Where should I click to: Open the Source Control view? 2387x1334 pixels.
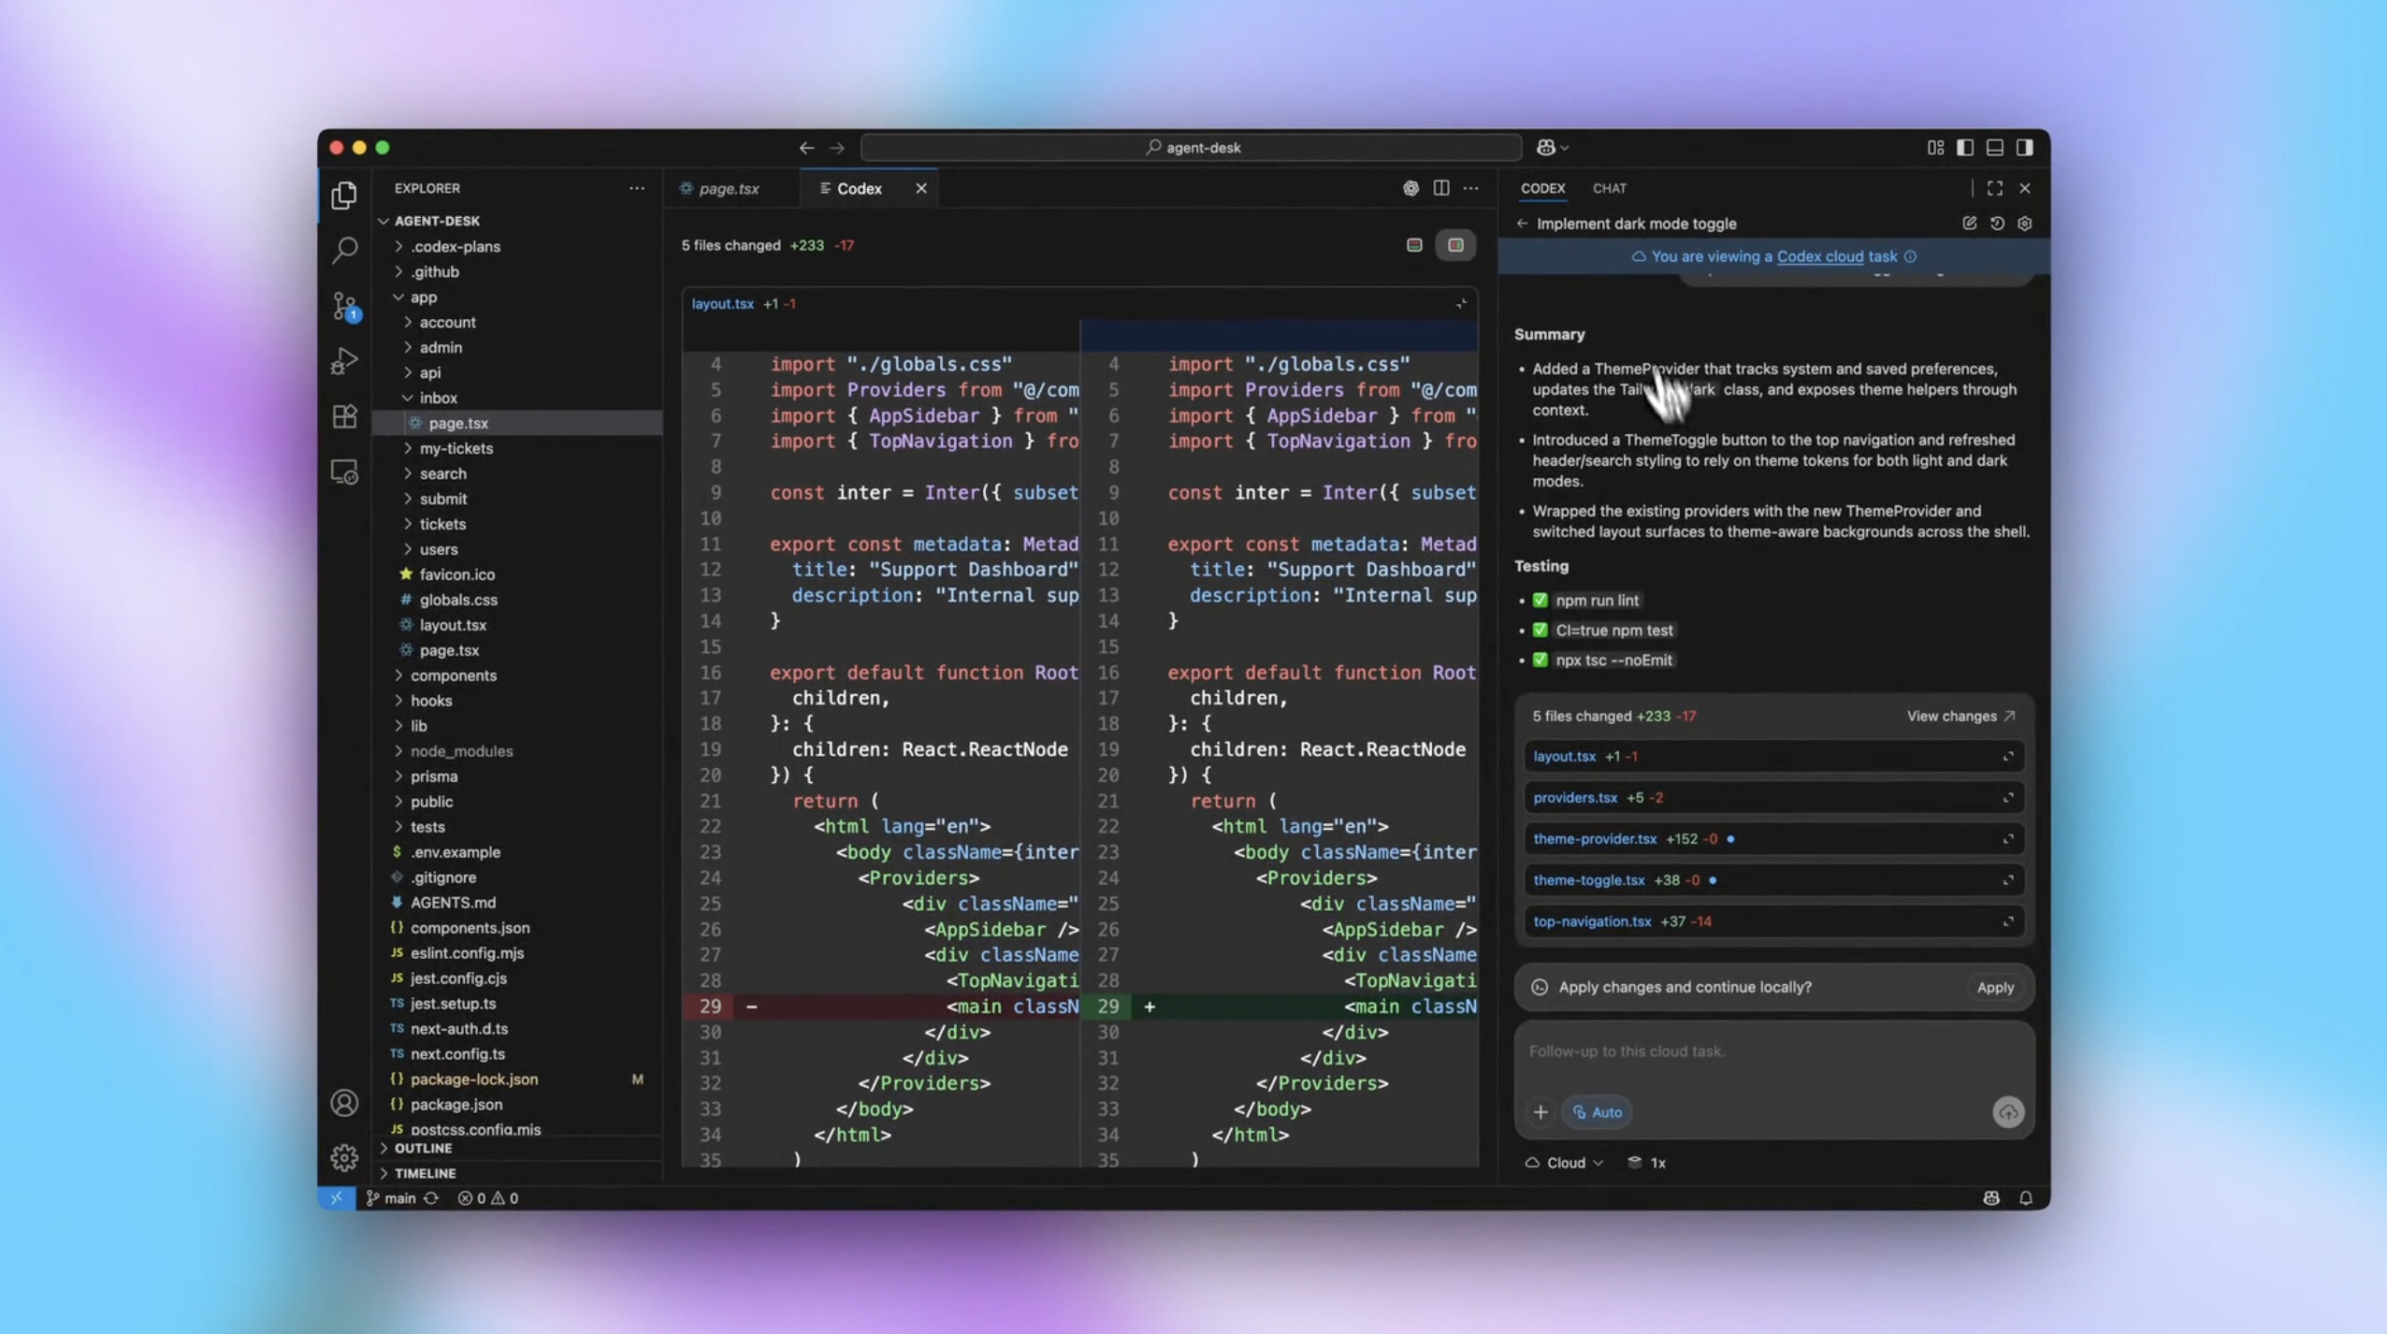tap(345, 306)
